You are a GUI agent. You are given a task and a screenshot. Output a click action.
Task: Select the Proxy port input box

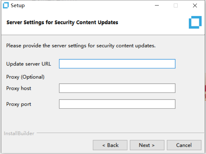[x=117, y=104]
